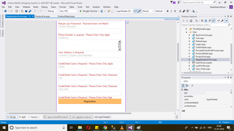
Task: Select Cart.aspx in Solution Explorer
Action: click(x=200, y=38)
